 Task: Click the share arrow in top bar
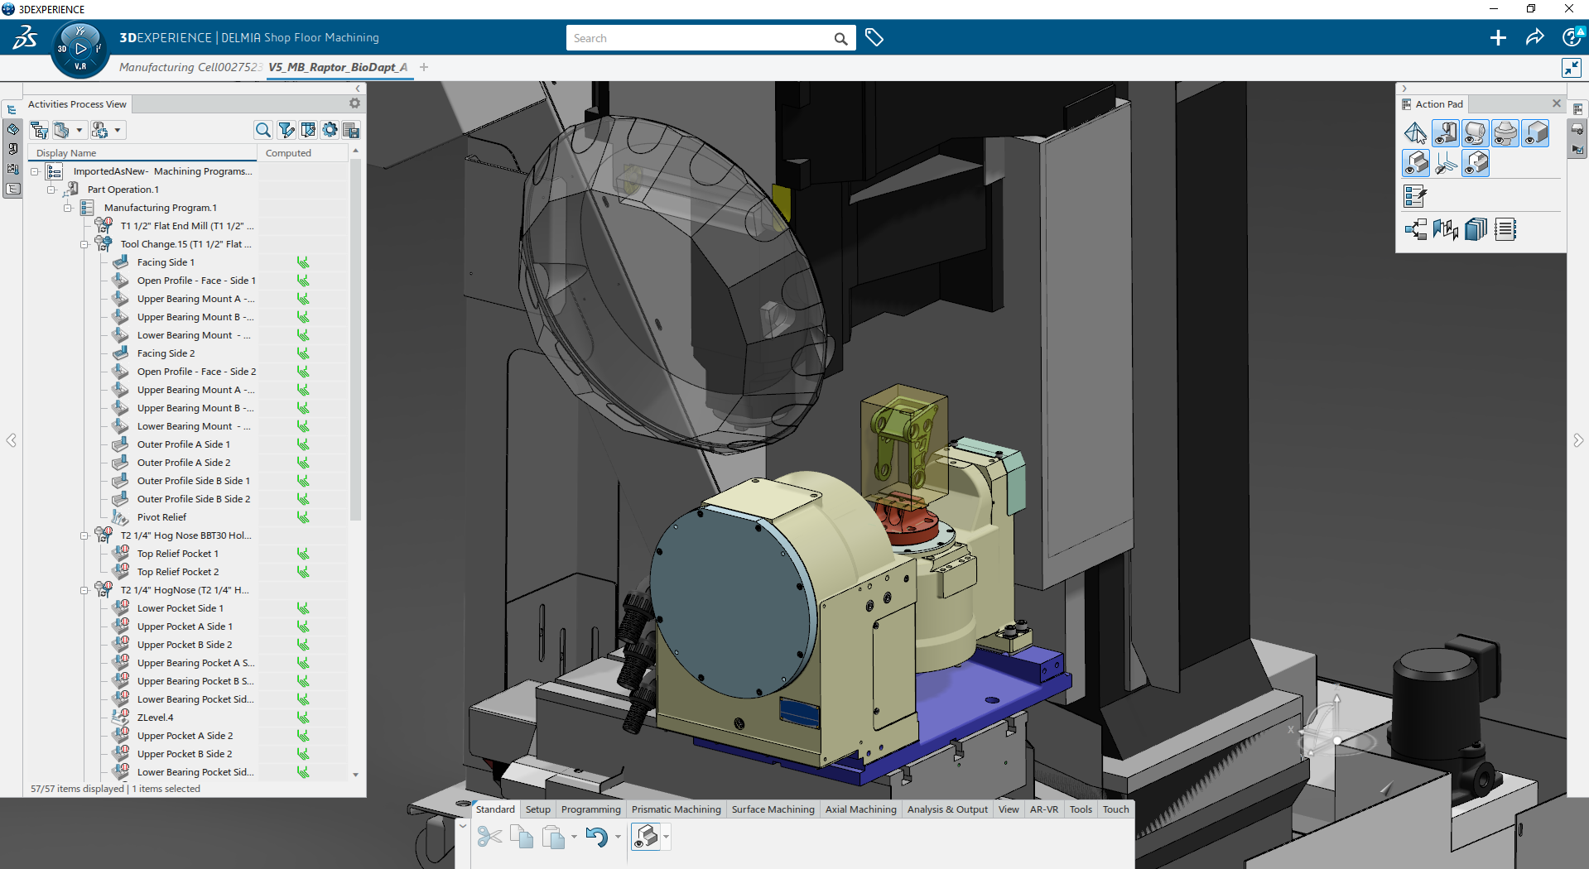point(1534,38)
